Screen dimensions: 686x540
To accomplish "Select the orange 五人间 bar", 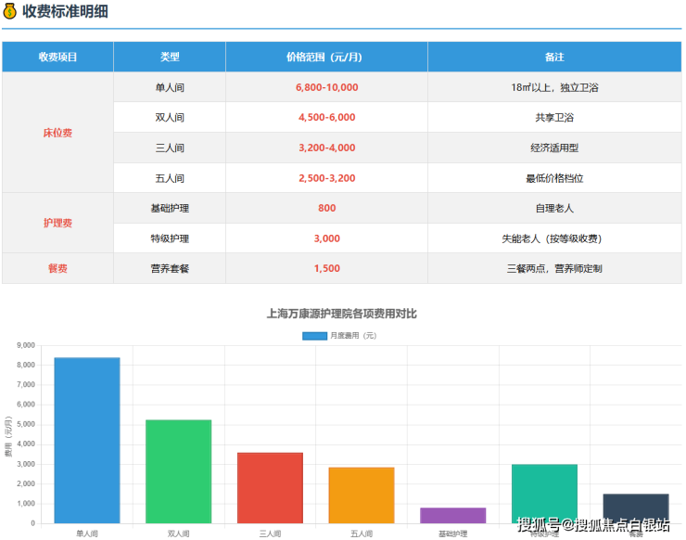I will [x=361, y=495].
